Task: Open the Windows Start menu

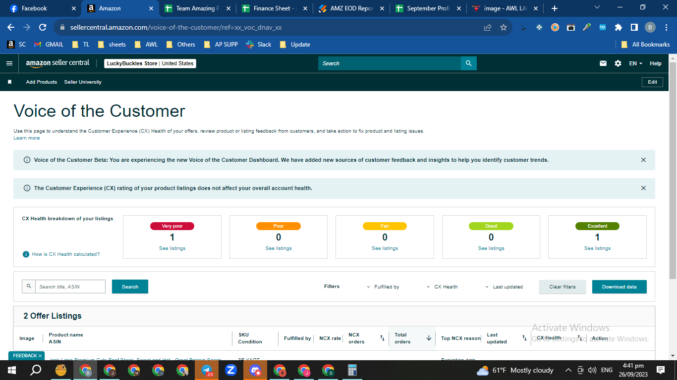Action: pyautogui.click(x=11, y=370)
